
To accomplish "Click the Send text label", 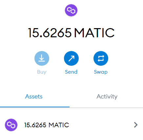I will (x=71, y=72).
